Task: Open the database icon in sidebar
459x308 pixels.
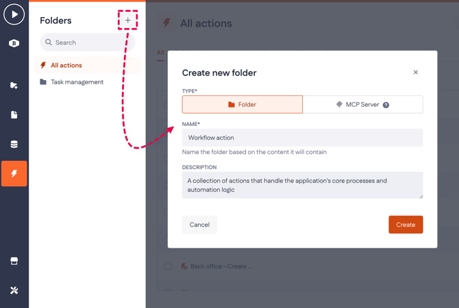Action: tap(14, 144)
